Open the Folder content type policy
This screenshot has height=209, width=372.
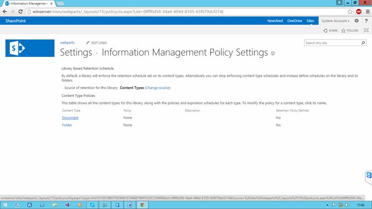point(67,125)
